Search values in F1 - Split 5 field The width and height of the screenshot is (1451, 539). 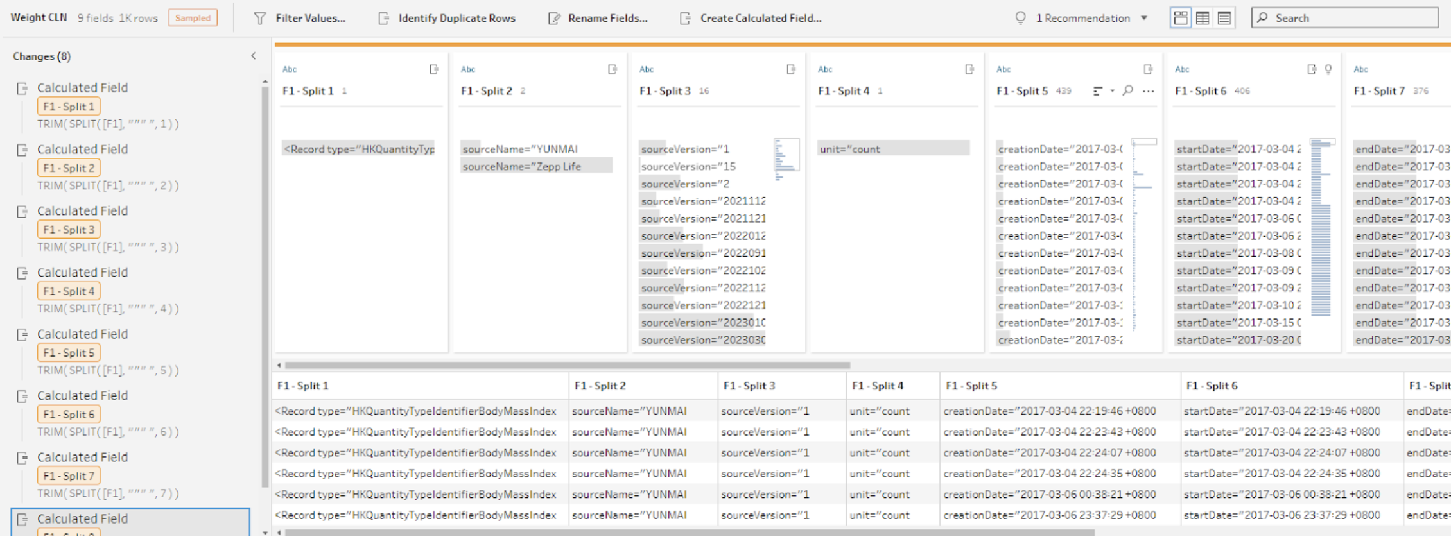1127,91
